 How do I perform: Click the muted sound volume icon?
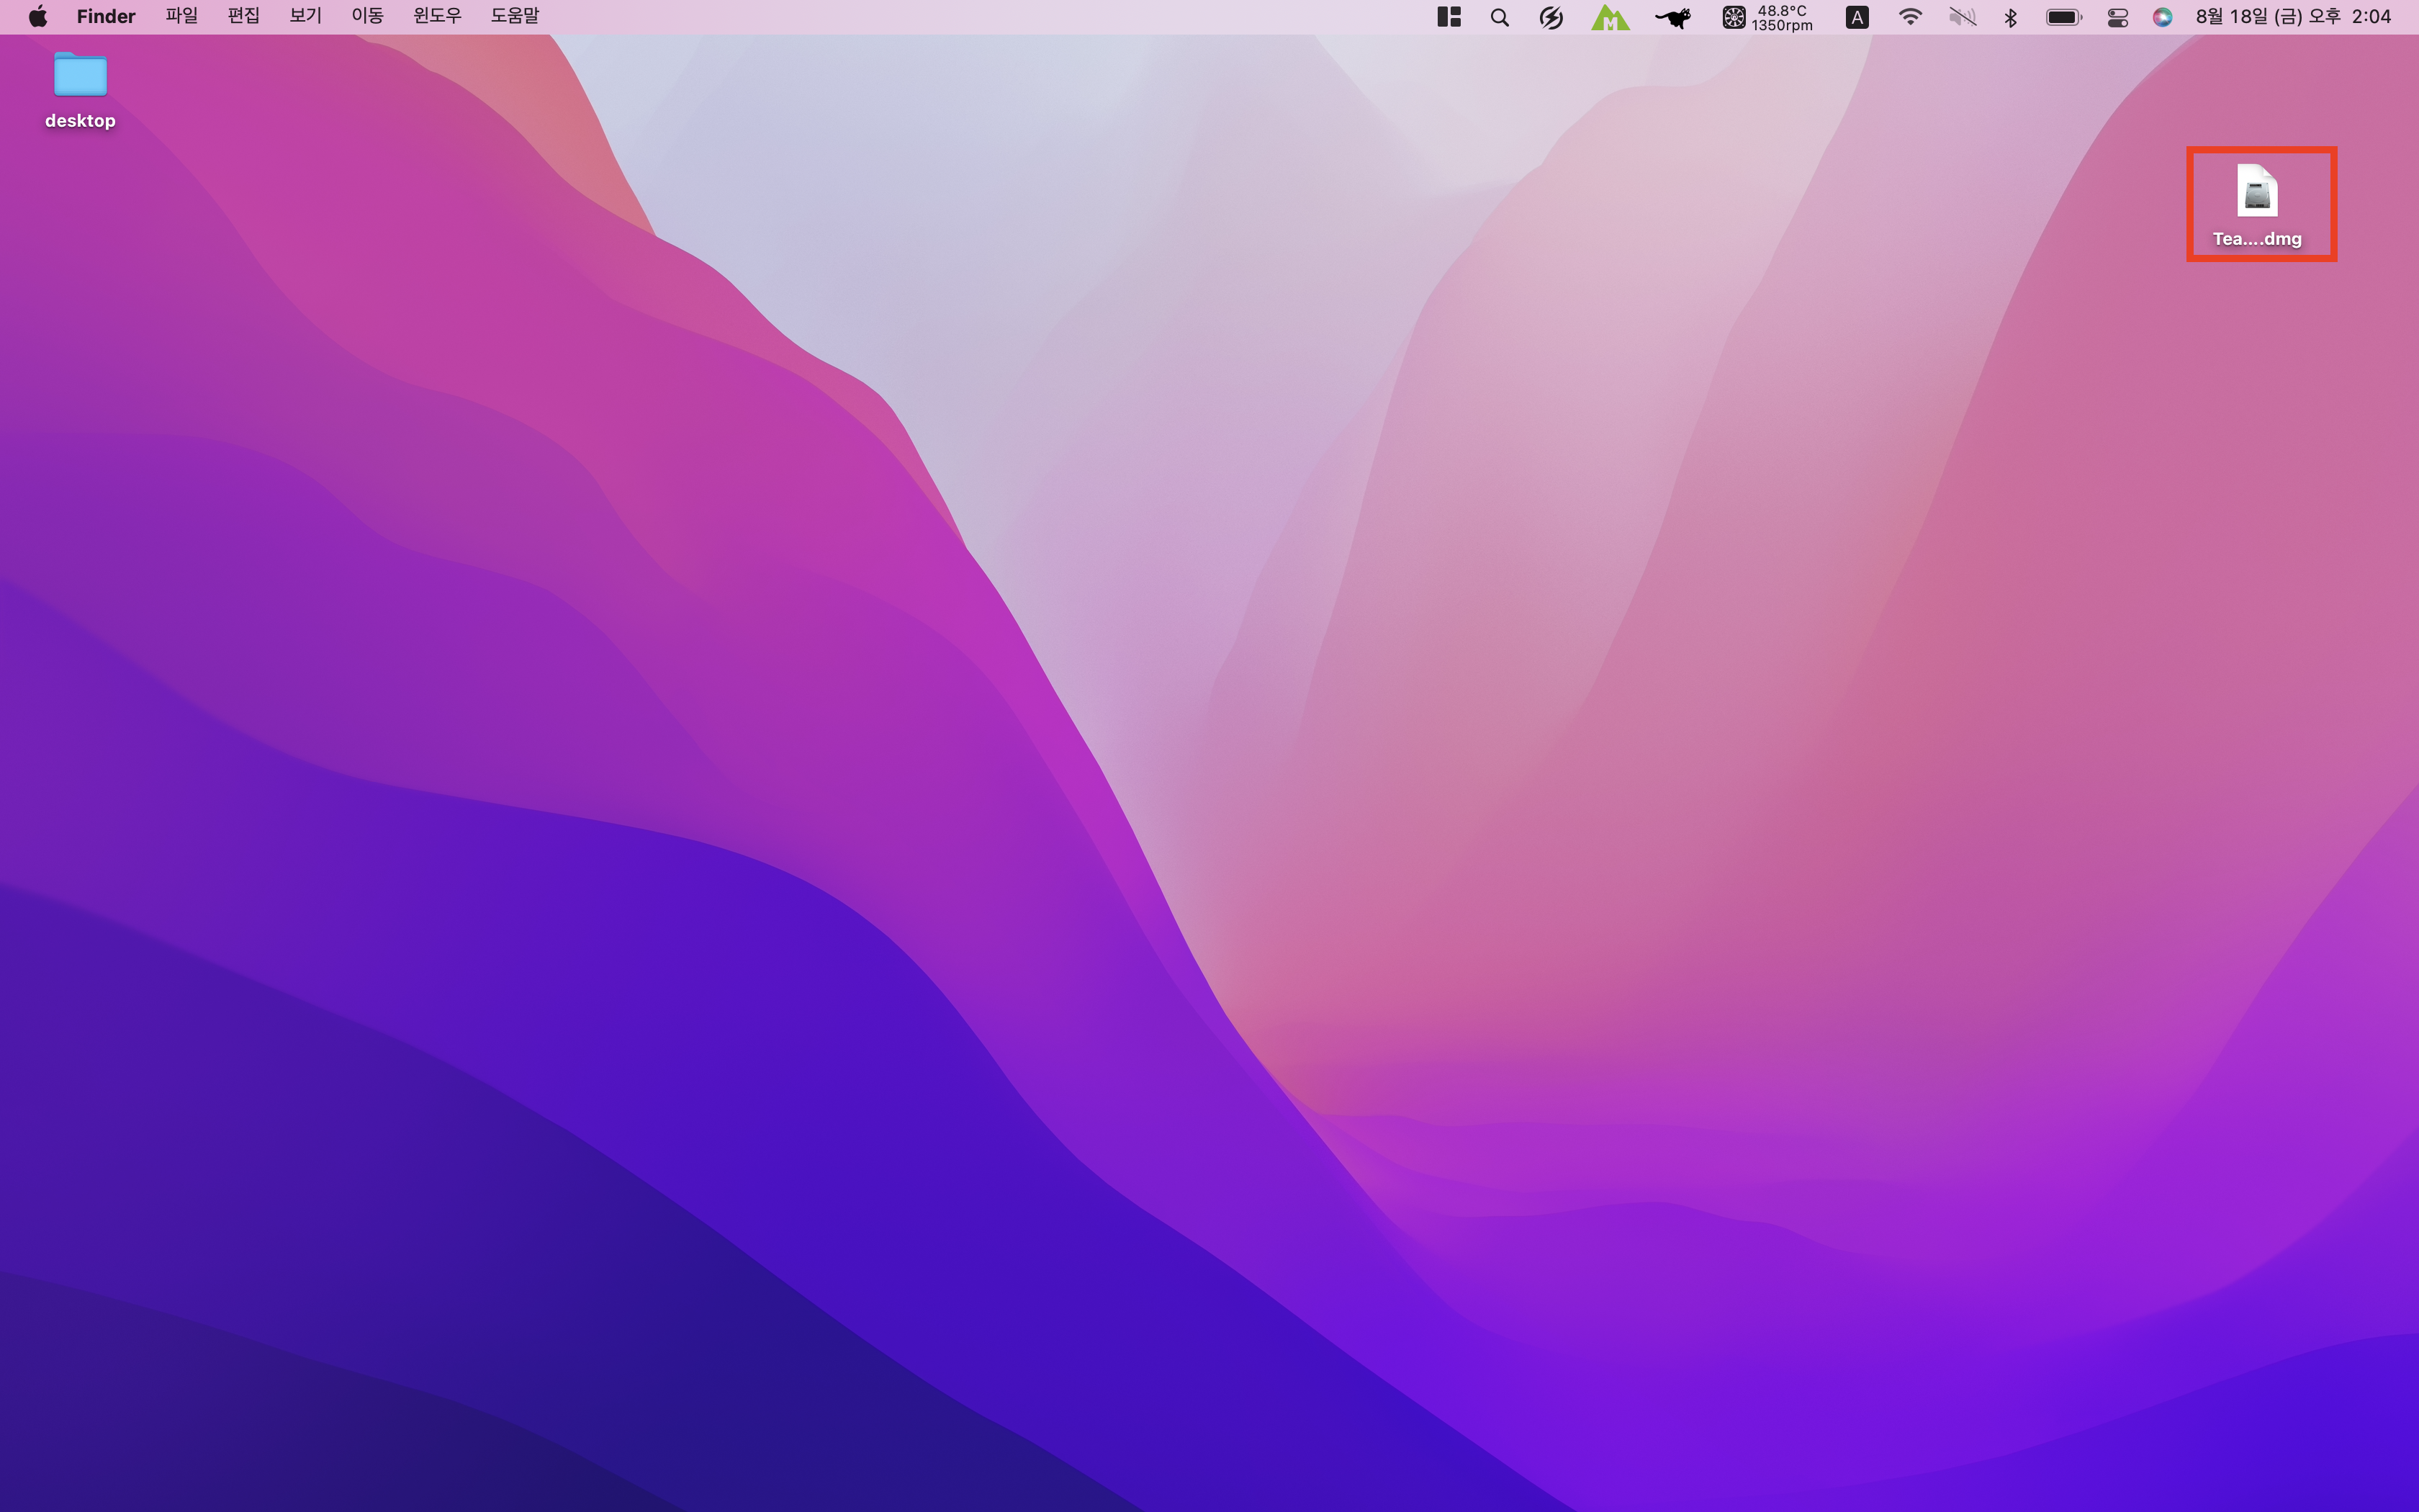(1962, 17)
